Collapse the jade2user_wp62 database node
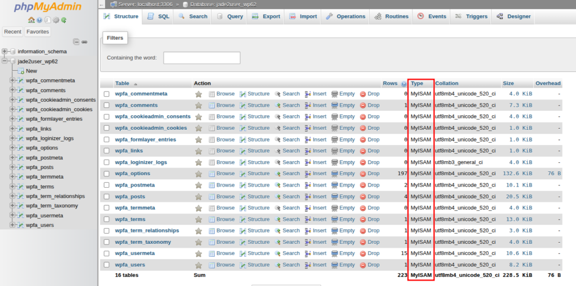 pyautogui.click(x=4, y=61)
